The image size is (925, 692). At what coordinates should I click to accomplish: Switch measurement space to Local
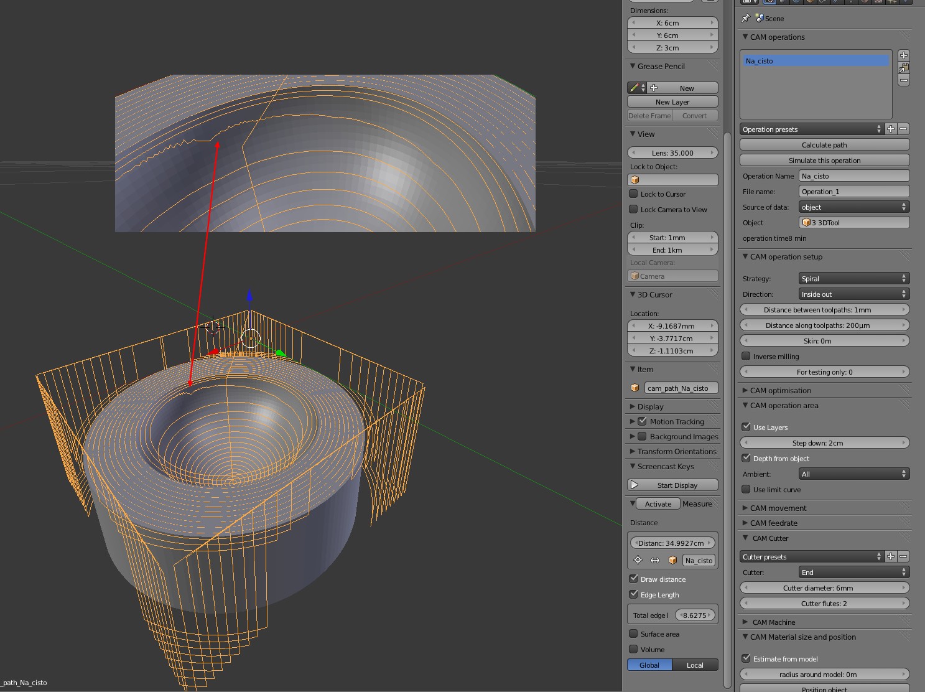pos(695,665)
